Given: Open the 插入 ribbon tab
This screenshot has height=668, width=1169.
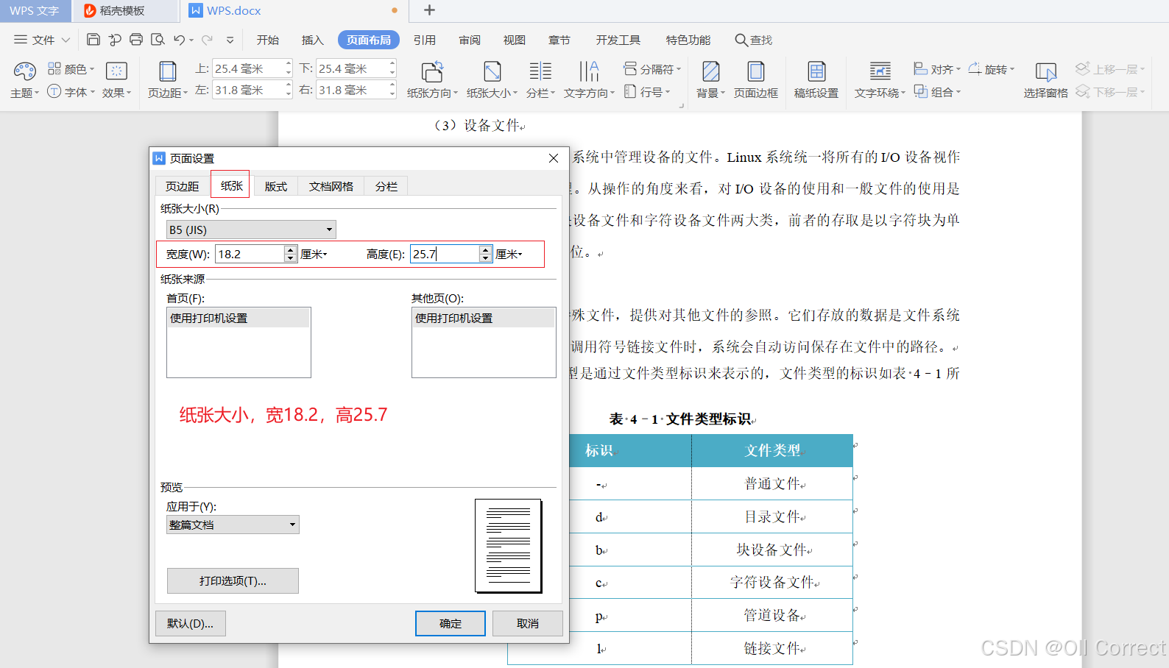Looking at the screenshot, I should coord(313,40).
